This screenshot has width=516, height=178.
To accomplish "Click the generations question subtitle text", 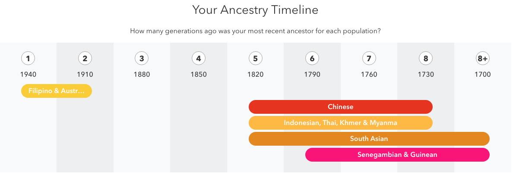I will (255, 31).
